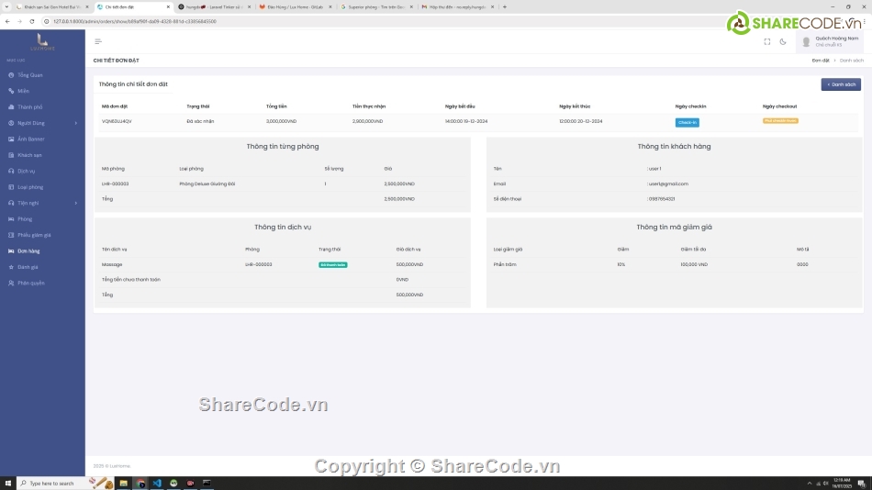Click order code VQN63UJ4QV

(x=117, y=121)
